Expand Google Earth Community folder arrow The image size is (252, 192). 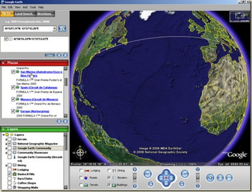(x=6, y=148)
